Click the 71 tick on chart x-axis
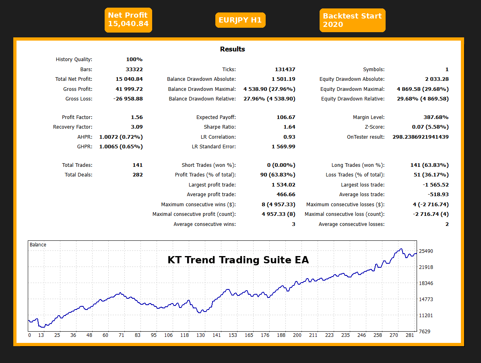 [122, 335]
